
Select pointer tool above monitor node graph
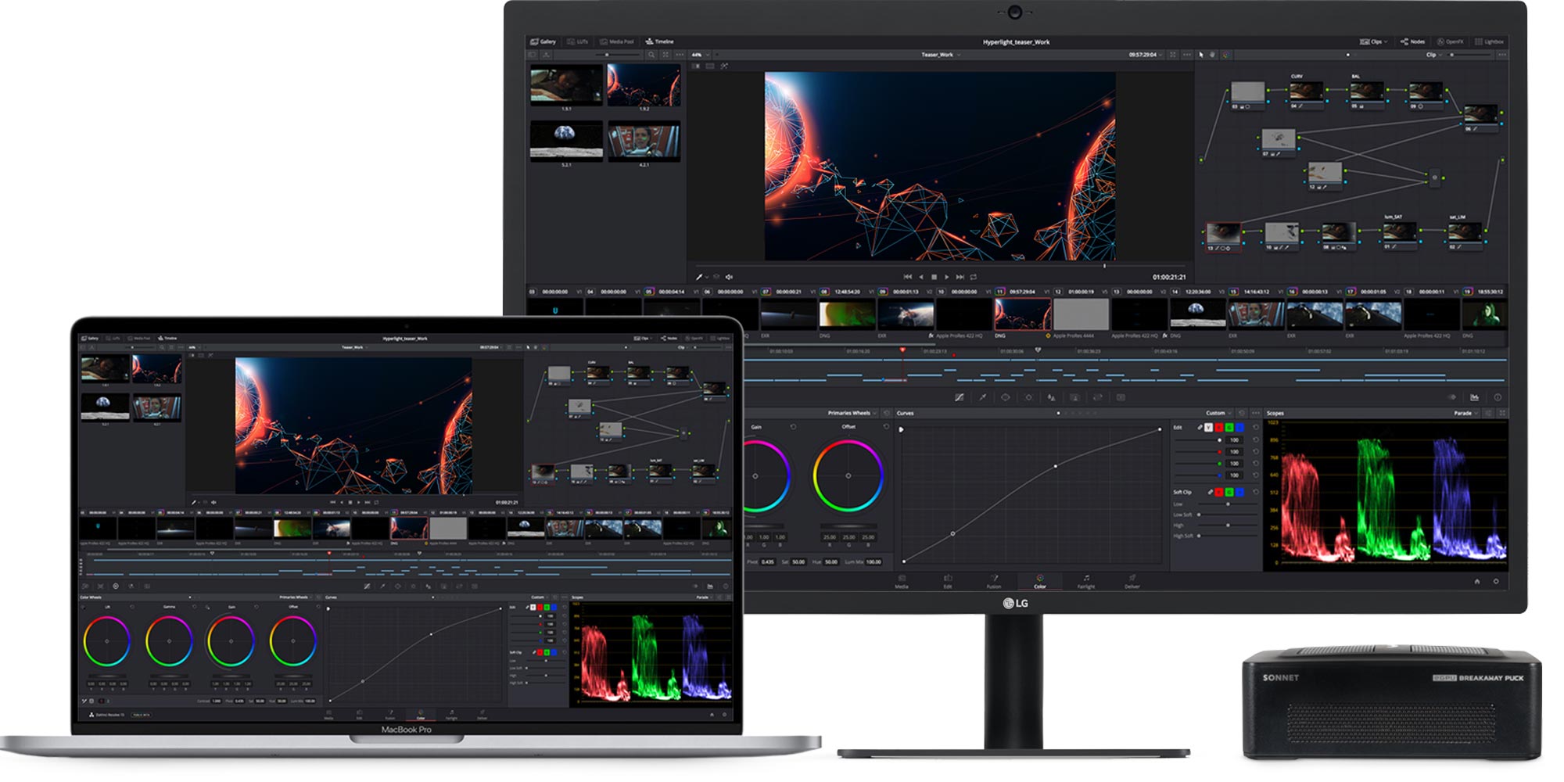pyautogui.click(x=1201, y=55)
